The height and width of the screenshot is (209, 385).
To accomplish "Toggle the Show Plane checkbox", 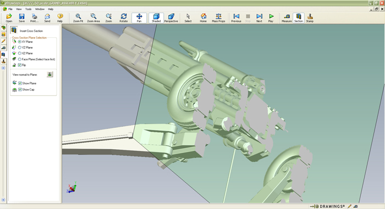I will pos(20,83).
